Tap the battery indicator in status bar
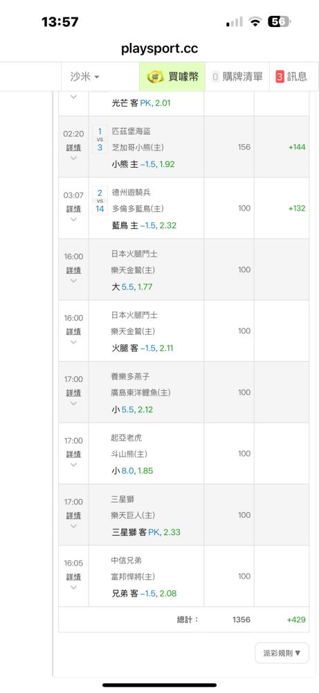Viewport: 319px width, 693px height. 279,21
